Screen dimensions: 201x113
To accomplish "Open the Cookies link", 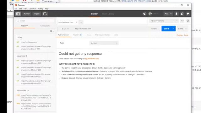I will coord(179,35).
